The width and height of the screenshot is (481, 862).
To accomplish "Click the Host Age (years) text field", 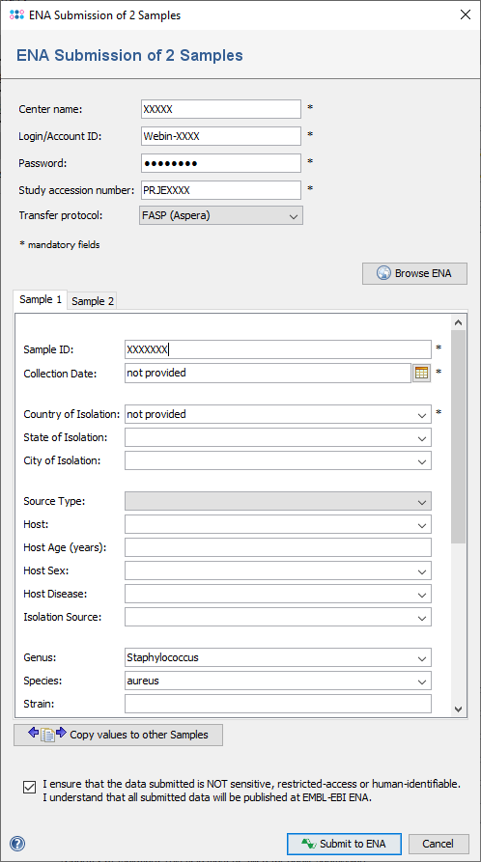I will [278, 547].
